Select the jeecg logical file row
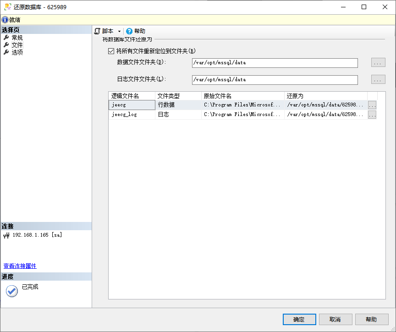 (x=132, y=105)
